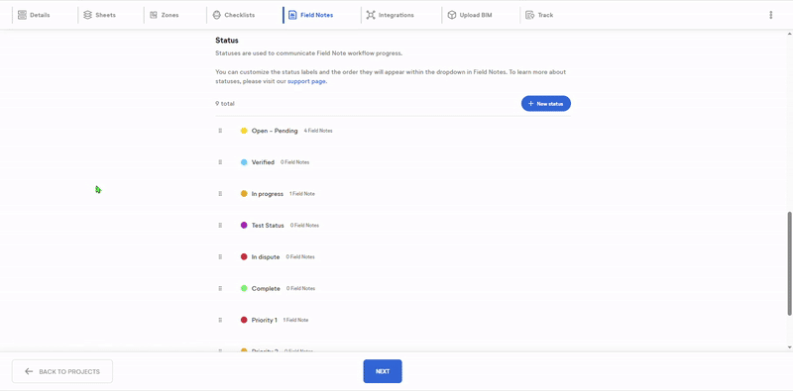The height and width of the screenshot is (391, 793).
Task: Switch to the Sheets tab
Action: [x=100, y=15]
